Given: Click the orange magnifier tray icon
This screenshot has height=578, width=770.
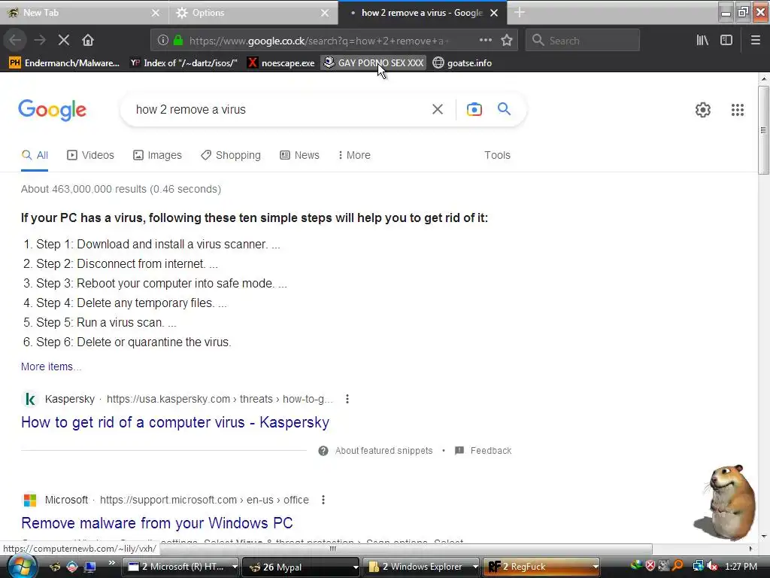Looking at the screenshot, I should coord(678,566).
